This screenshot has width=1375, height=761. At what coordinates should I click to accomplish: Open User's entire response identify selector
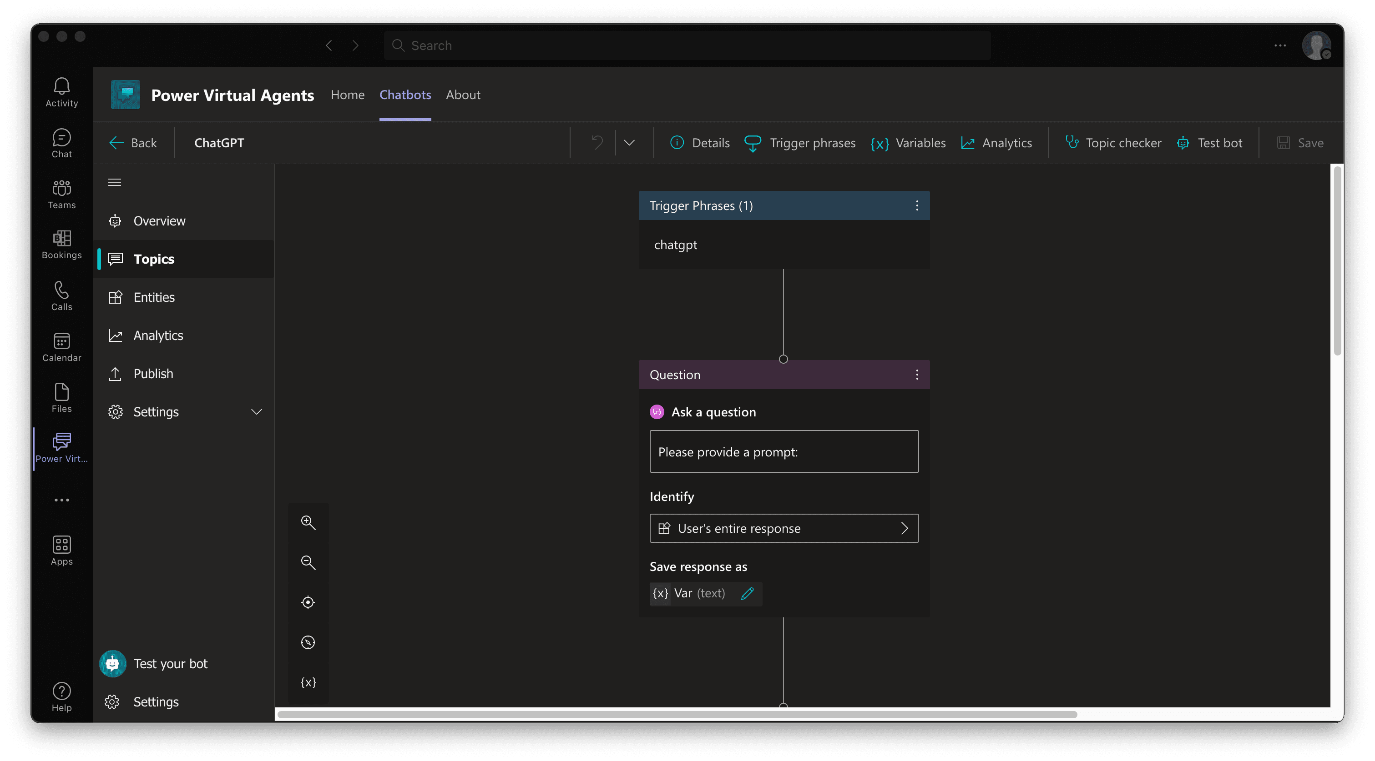[784, 529]
